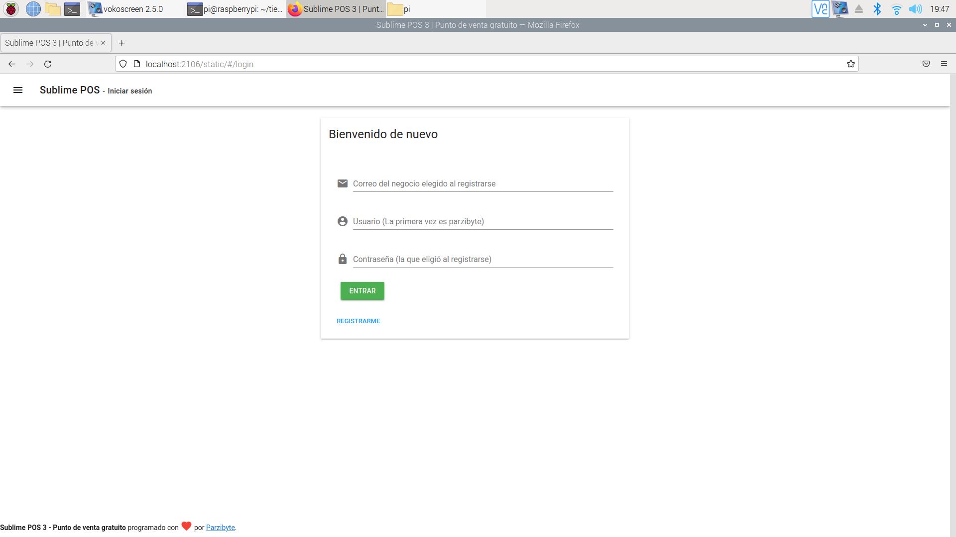Image resolution: width=956 pixels, height=537 pixels.
Task: Open a new browser tab
Action: [121, 43]
